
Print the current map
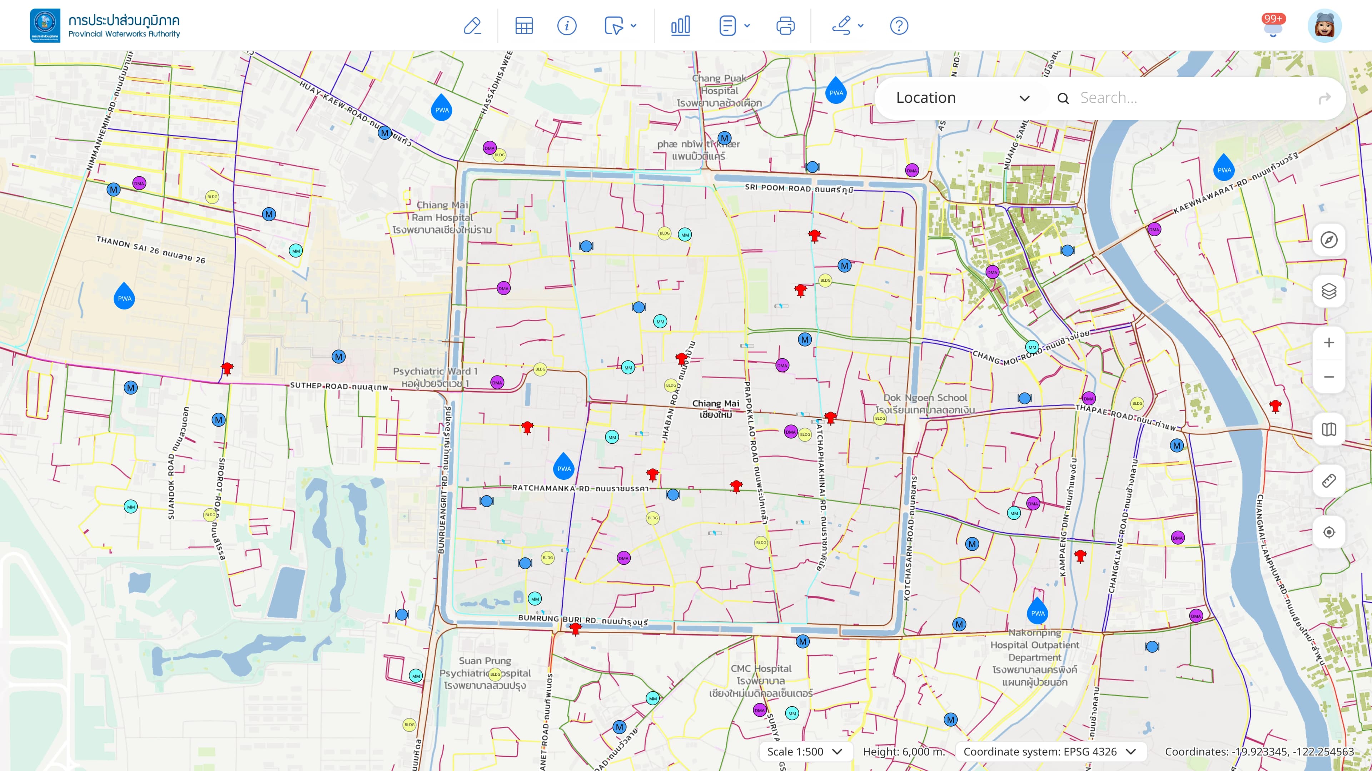click(785, 26)
